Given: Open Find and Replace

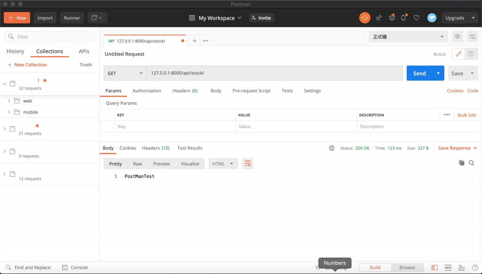Looking at the screenshot, I should click(28, 267).
